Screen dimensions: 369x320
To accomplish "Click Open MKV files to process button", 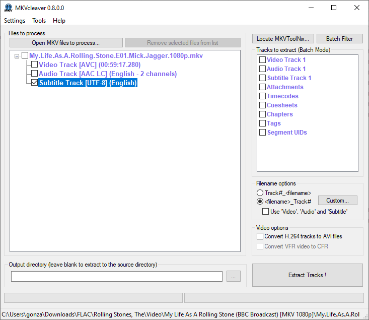I will click(66, 43).
